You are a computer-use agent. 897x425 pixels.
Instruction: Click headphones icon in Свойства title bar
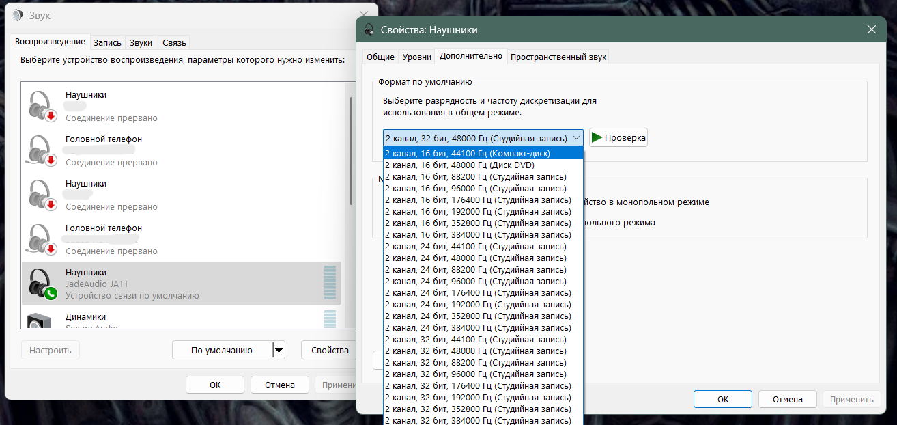coord(369,30)
